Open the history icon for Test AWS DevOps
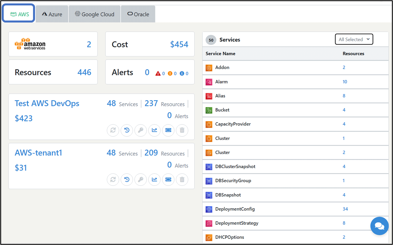Viewport: 393px width, 245px height. pos(127,130)
